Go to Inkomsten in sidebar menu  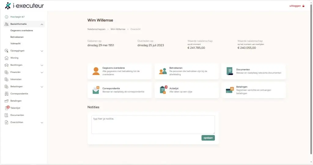16,79
